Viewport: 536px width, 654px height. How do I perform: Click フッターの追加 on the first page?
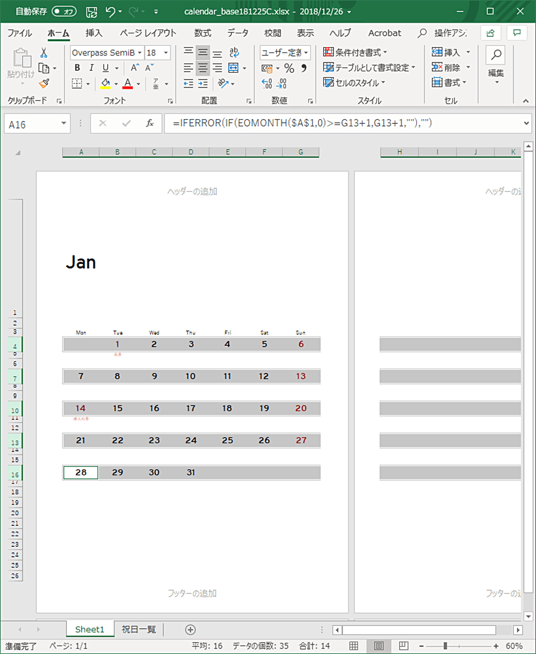tap(192, 593)
